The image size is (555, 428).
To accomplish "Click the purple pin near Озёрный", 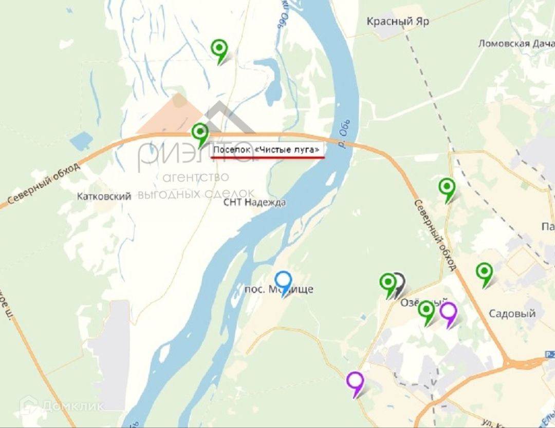I will (449, 315).
